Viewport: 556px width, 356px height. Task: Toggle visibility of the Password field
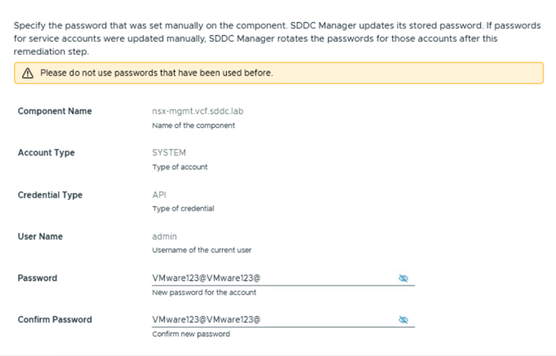[403, 278]
